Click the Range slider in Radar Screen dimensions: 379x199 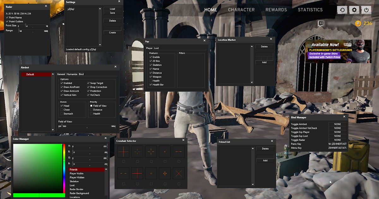click(x=33, y=31)
